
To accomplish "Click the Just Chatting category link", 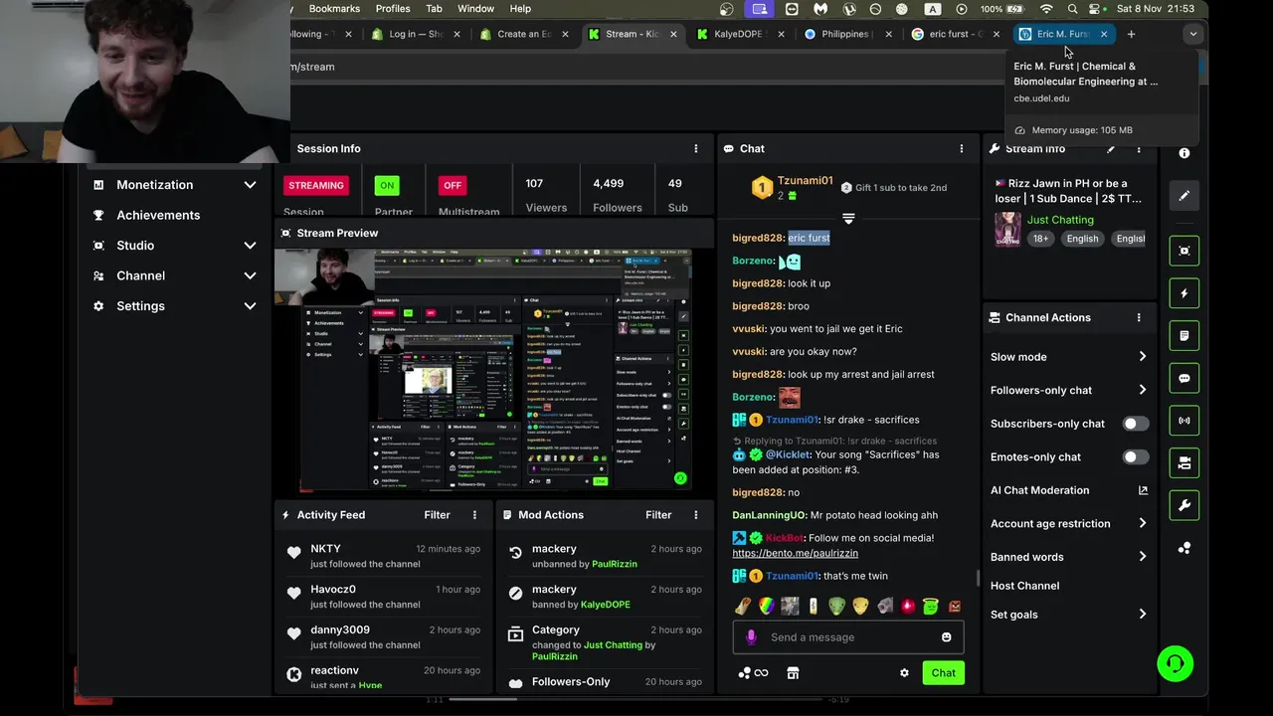I will 1060,220.
